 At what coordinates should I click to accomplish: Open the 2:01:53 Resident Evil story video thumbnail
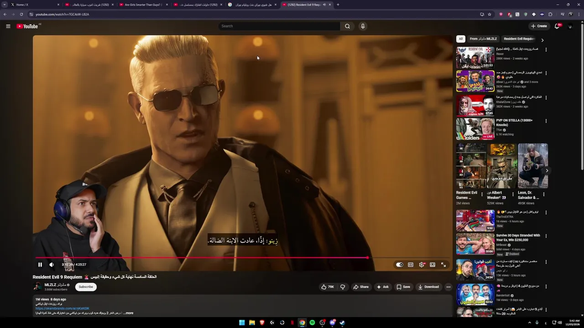click(x=475, y=57)
